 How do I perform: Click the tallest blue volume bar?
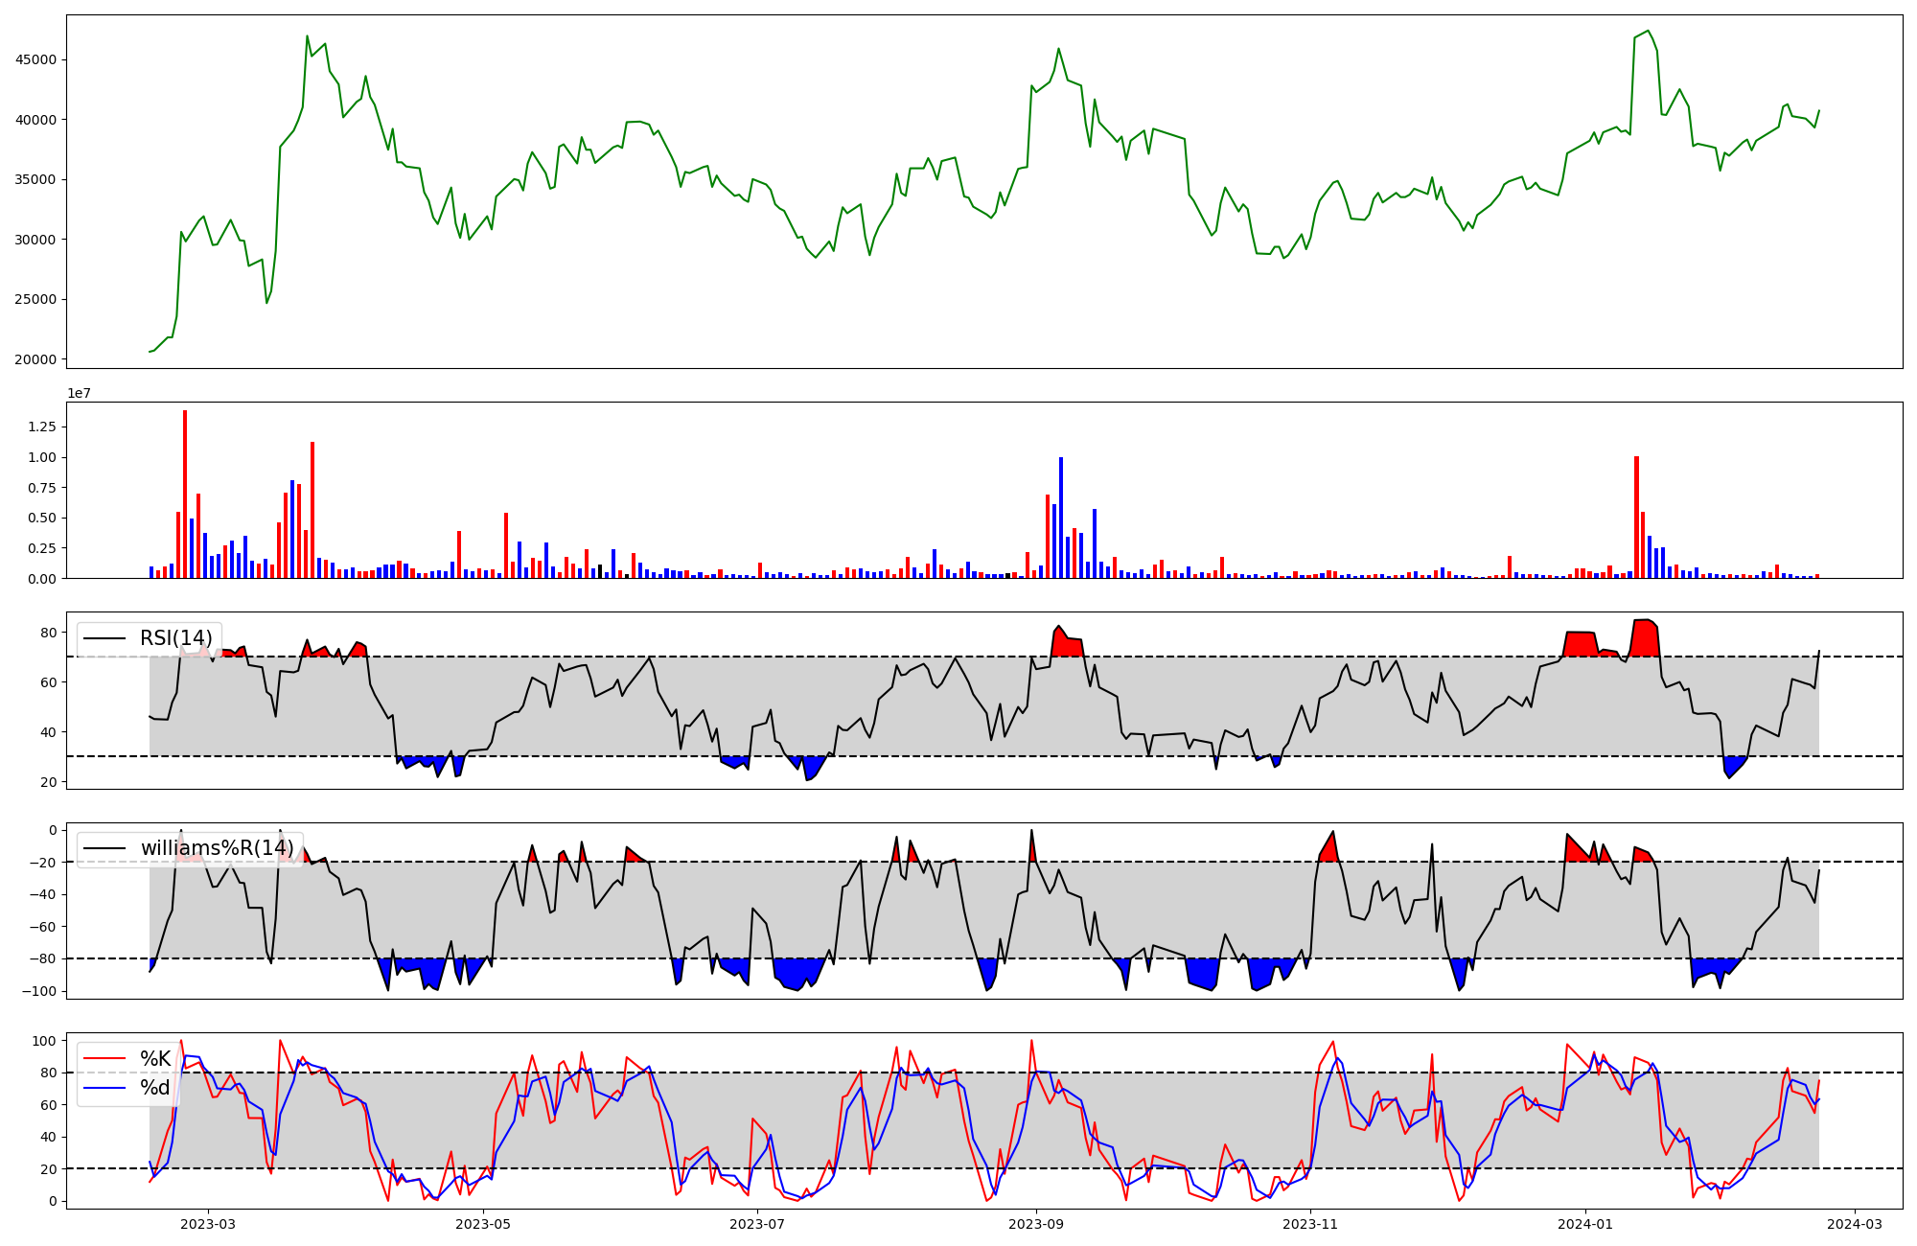coord(1061,518)
